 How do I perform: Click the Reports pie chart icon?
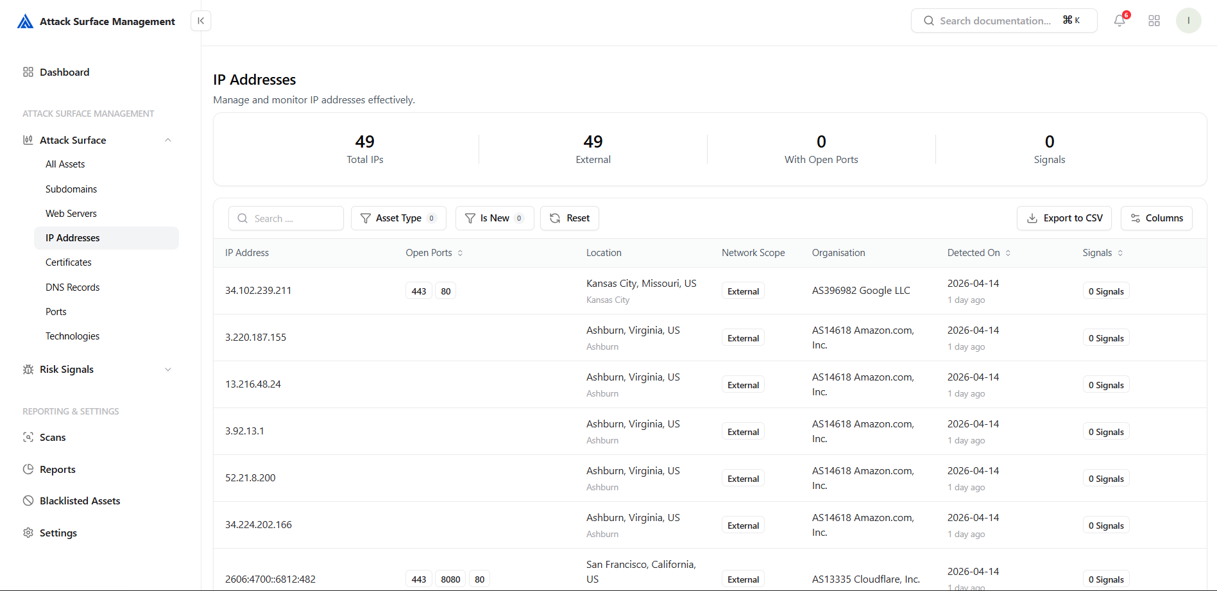pyautogui.click(x=28, y=469)
